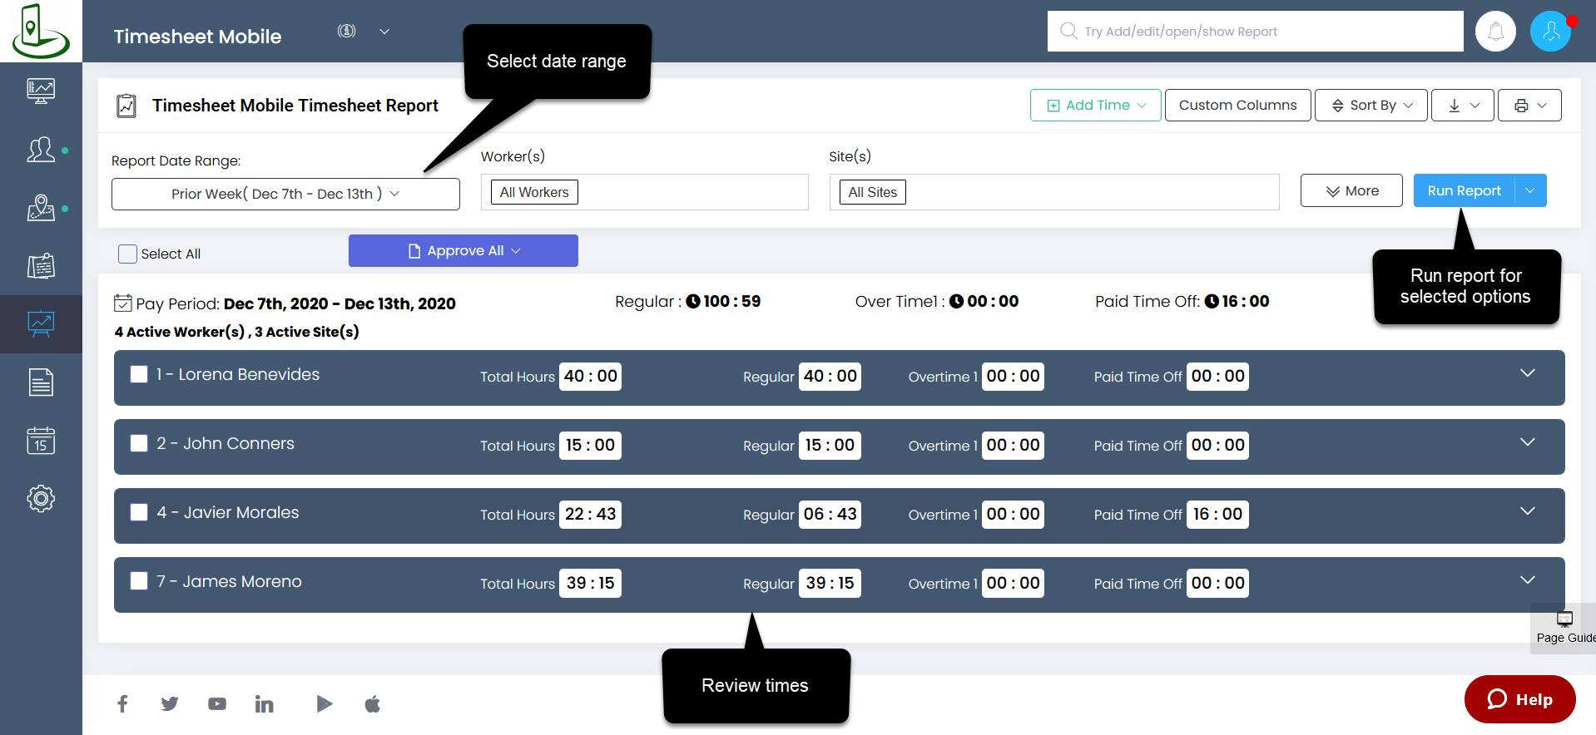Image resolution: width=1596 pixels, height=735 pixels.
Task: Open the Run Report arrow dropdown
Action: 1530,190
